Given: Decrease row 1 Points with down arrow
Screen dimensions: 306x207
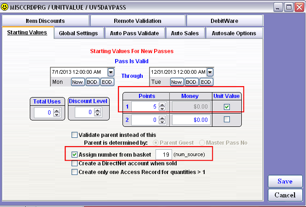Looking at the screenshot, I should pos(162,109).
